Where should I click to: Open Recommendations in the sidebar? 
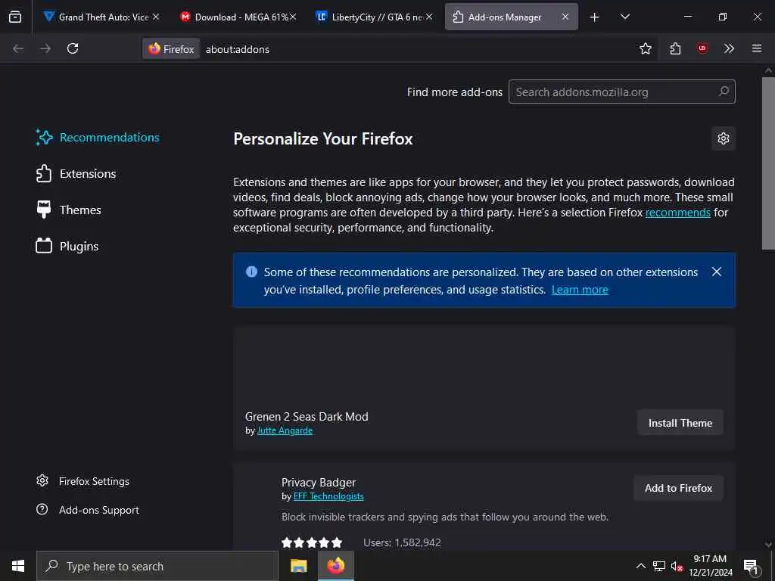[98, 138]
